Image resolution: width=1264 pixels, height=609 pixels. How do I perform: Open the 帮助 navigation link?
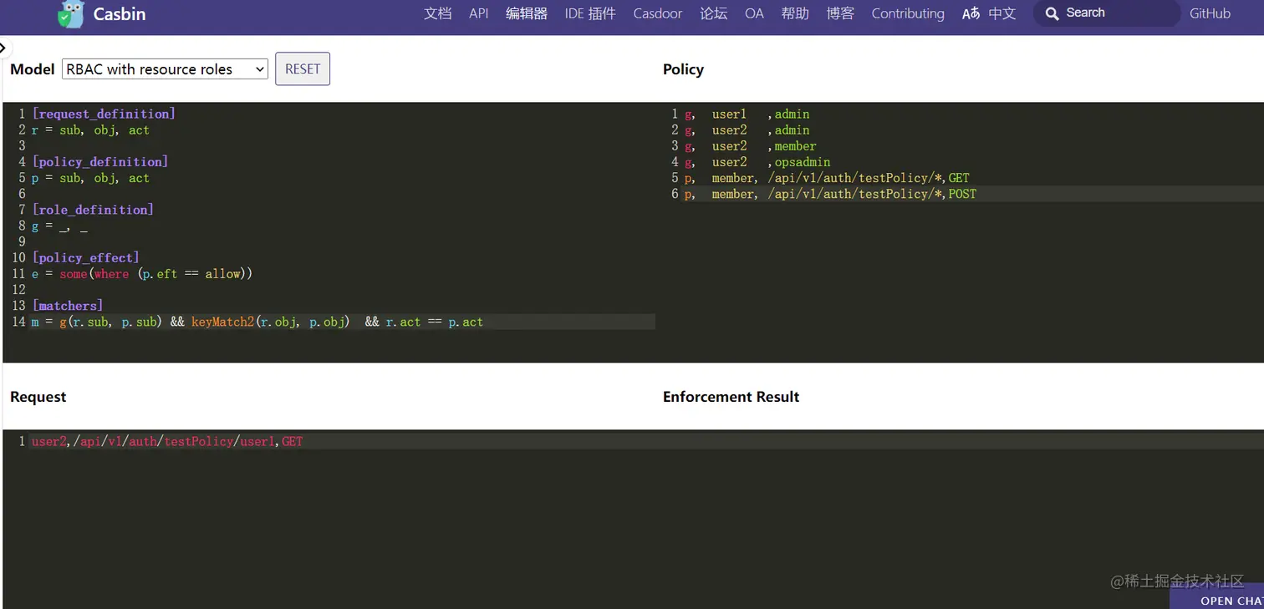pos(795,13)
